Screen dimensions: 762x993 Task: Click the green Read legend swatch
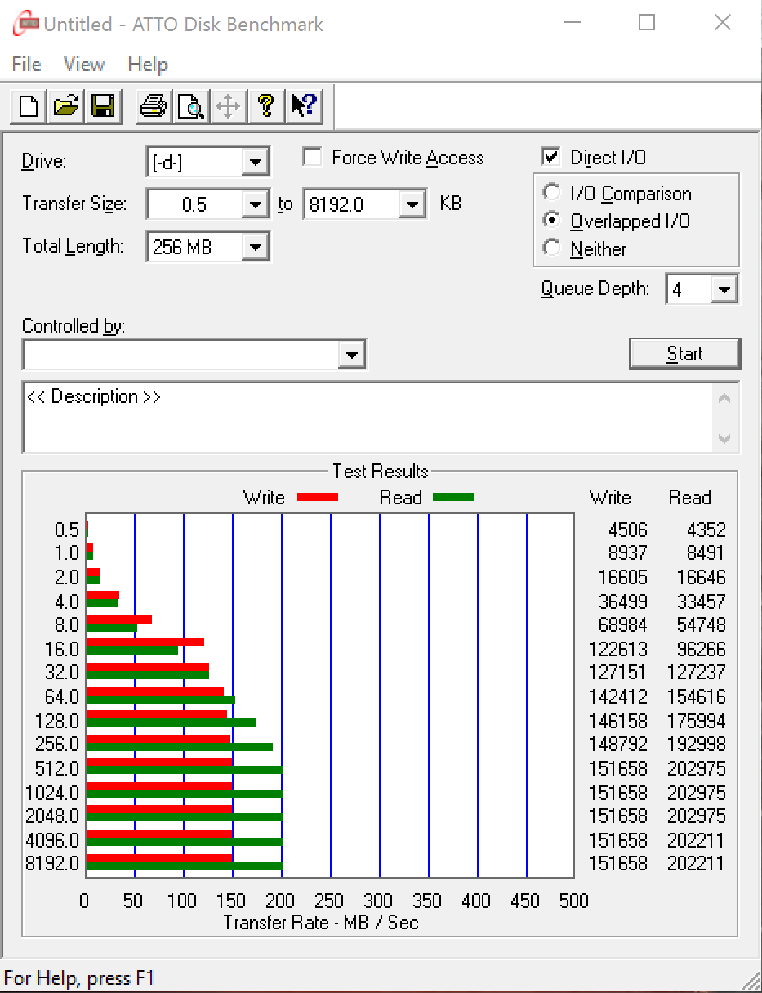tap(452, 497)
